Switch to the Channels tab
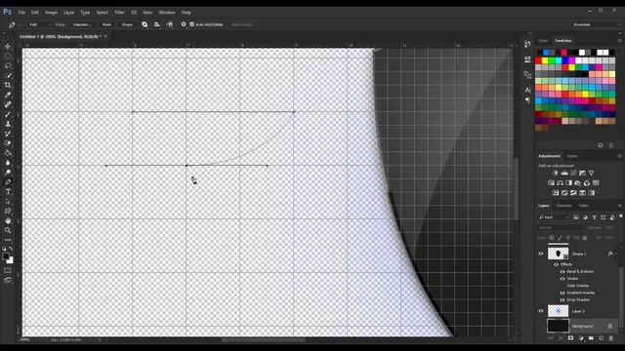The image size is (625, 351). [x=563, y=206]
